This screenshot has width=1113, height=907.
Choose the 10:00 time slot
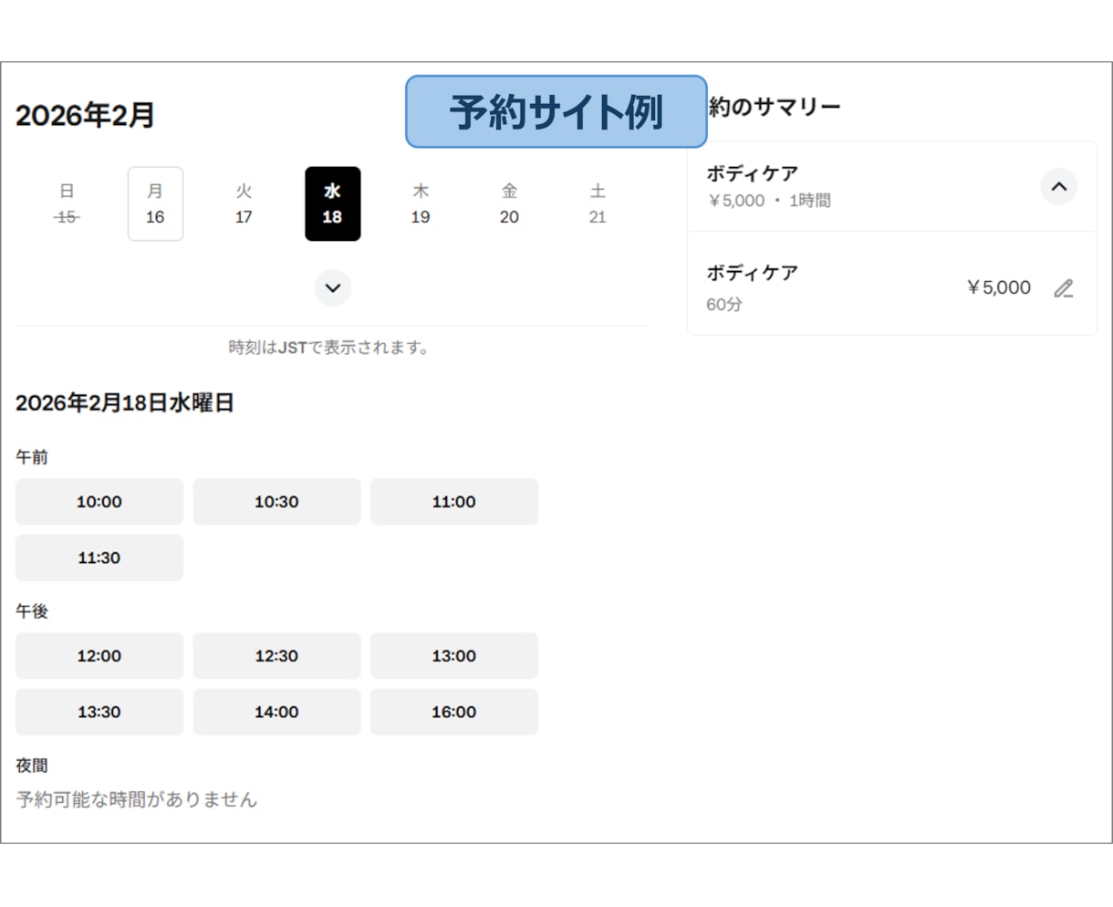(x=99, y=502)
